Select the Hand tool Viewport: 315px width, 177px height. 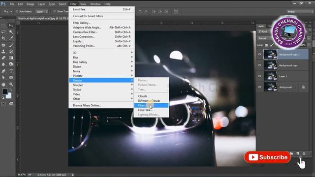[3, 84]
